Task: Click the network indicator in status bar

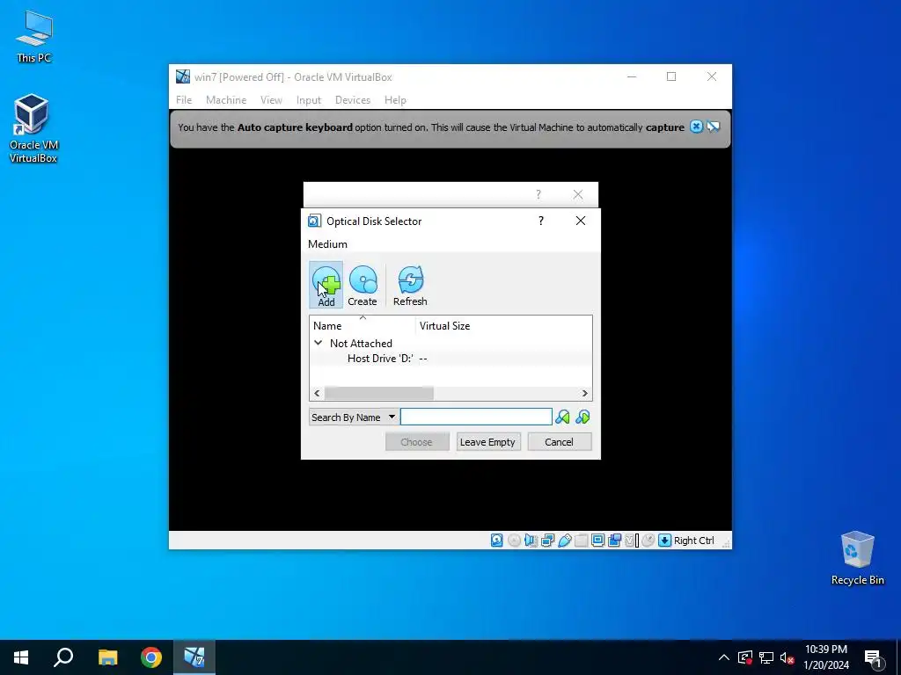Action: pos(547,541)
